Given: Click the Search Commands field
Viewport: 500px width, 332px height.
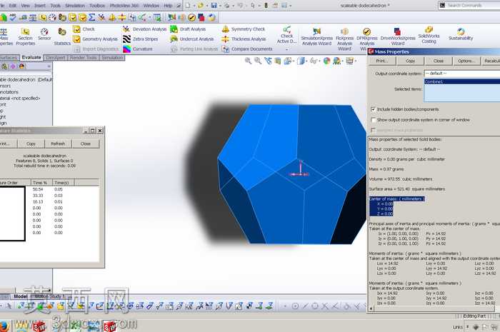Looking at the screenshot, I should (472, 6).
